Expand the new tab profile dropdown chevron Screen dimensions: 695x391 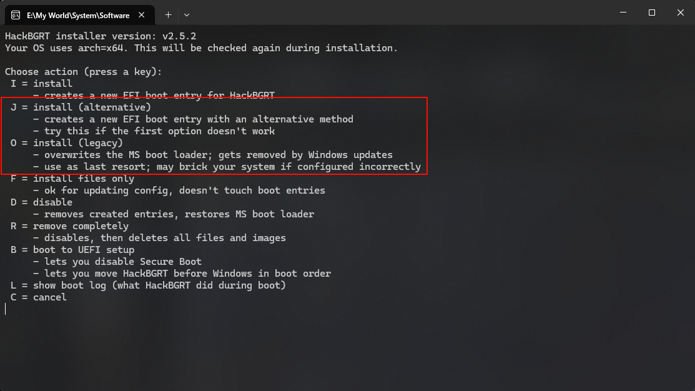click(x=187, y=14)
